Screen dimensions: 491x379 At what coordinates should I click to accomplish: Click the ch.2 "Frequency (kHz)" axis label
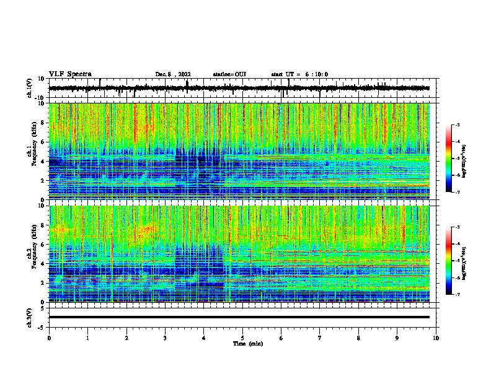click(x=34, y=246)
